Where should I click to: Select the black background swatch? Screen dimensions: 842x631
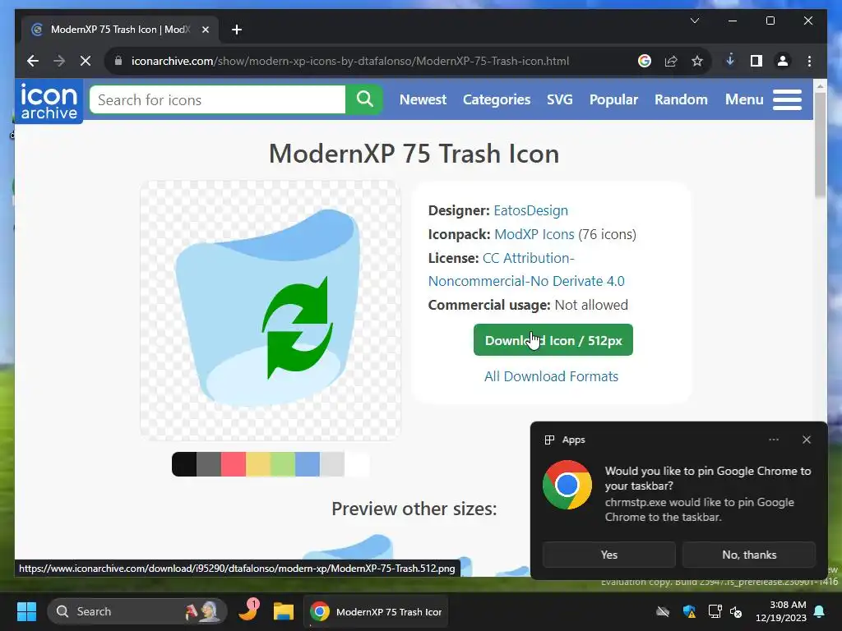point(184,464)
